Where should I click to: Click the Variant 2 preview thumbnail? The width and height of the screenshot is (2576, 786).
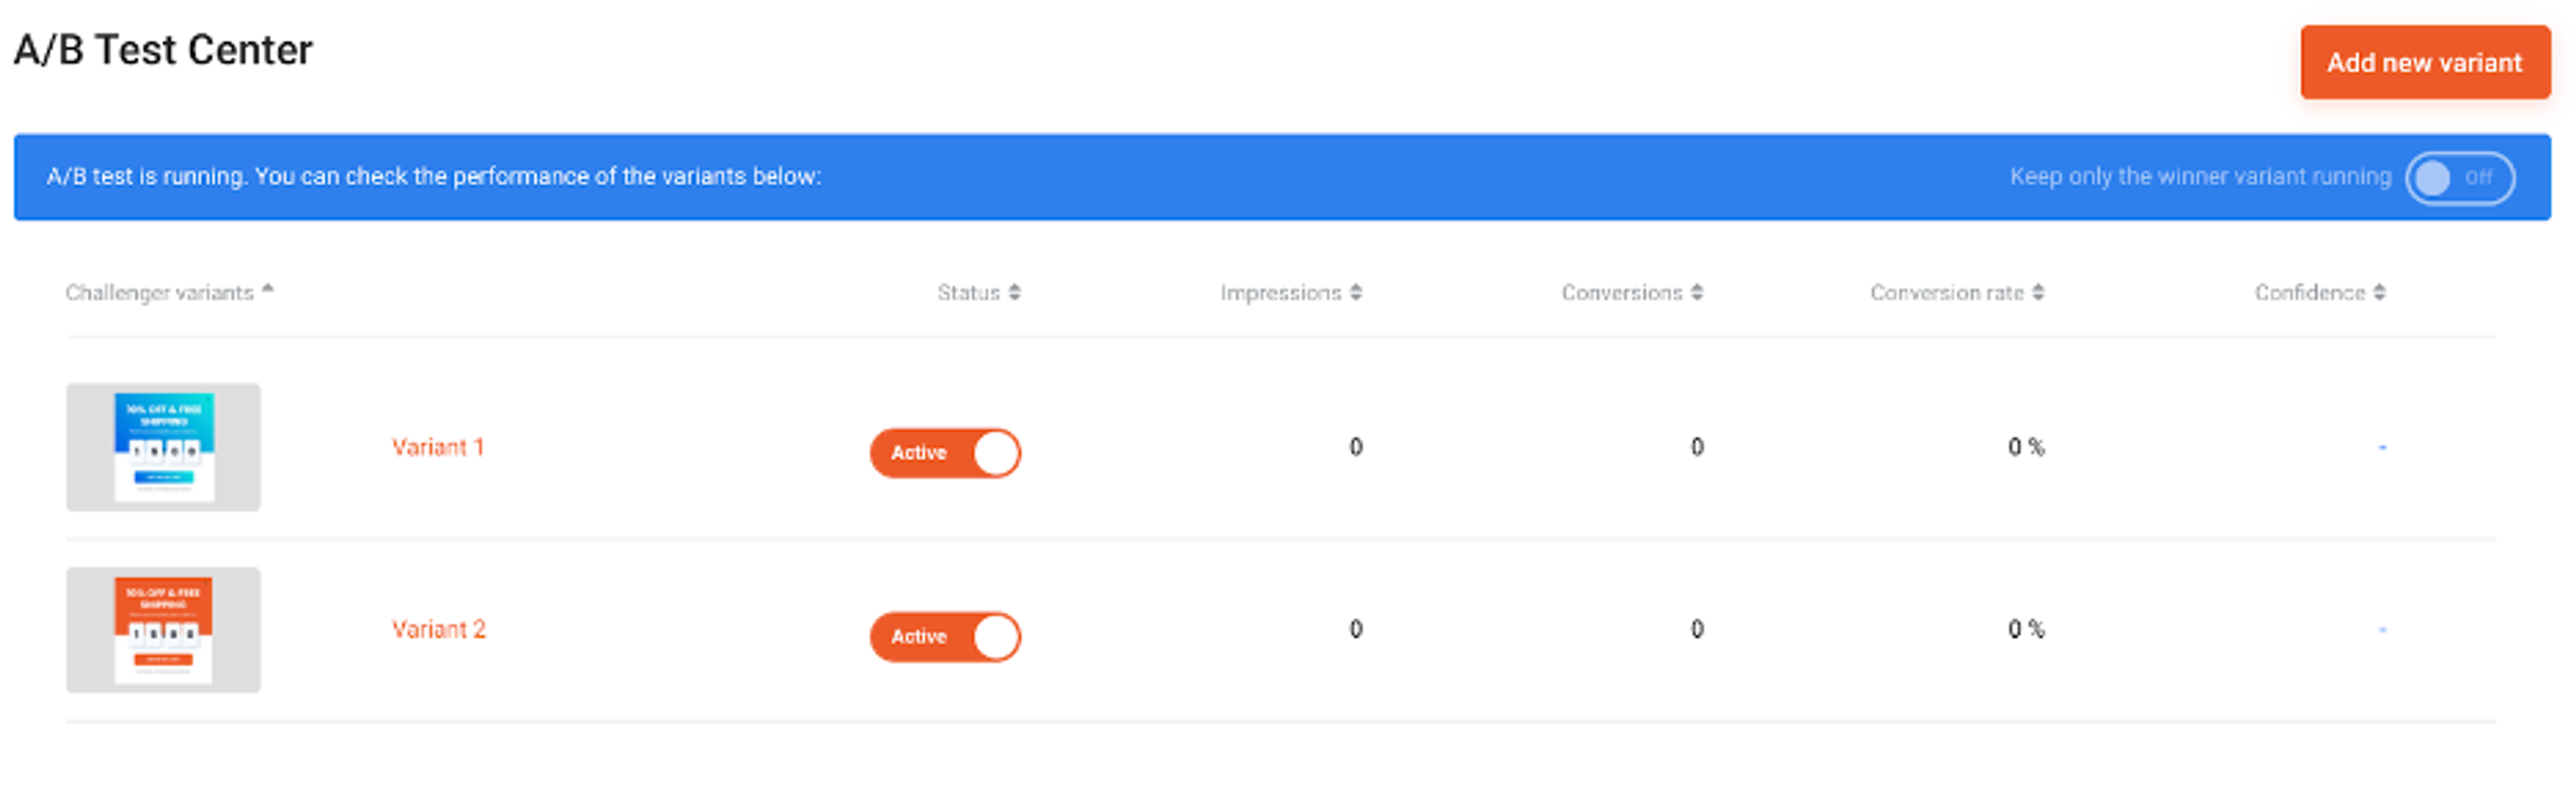pos(163,629)
